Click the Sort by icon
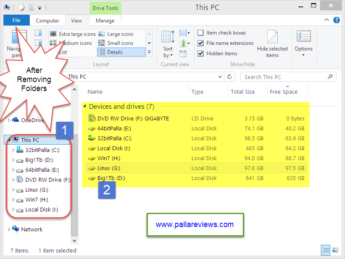 coord(168,38)
